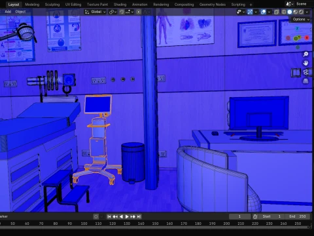
Task: Click frame 200 on timeline ruler
Action: [226, 224]
